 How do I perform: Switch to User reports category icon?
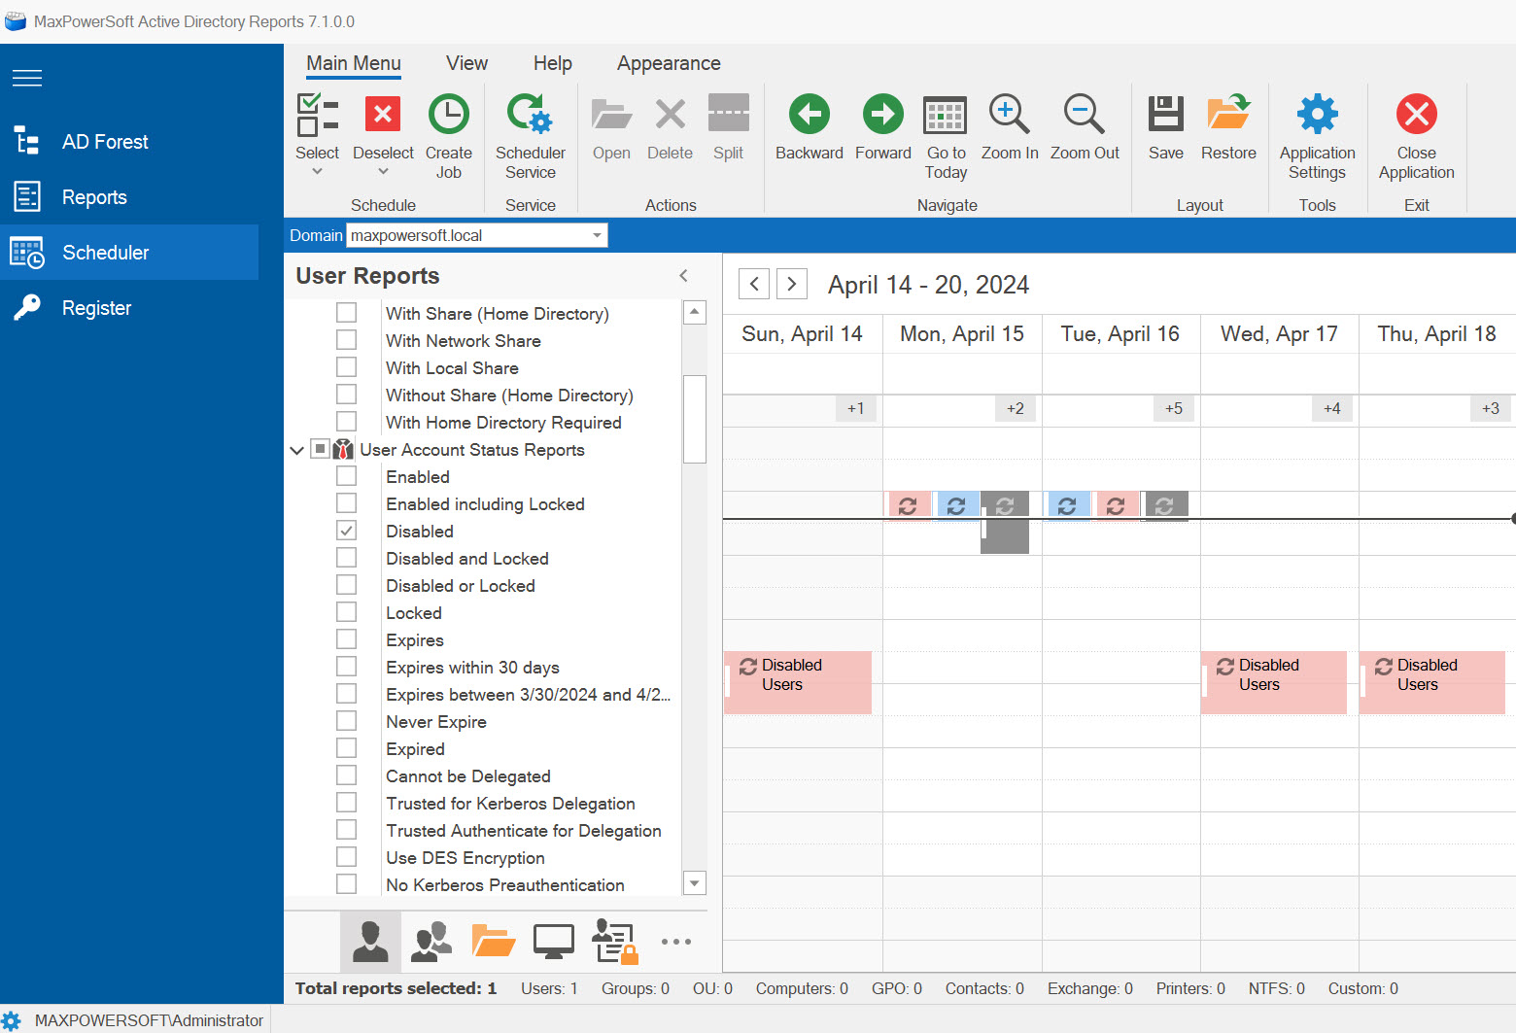click(x=370, y=942)
